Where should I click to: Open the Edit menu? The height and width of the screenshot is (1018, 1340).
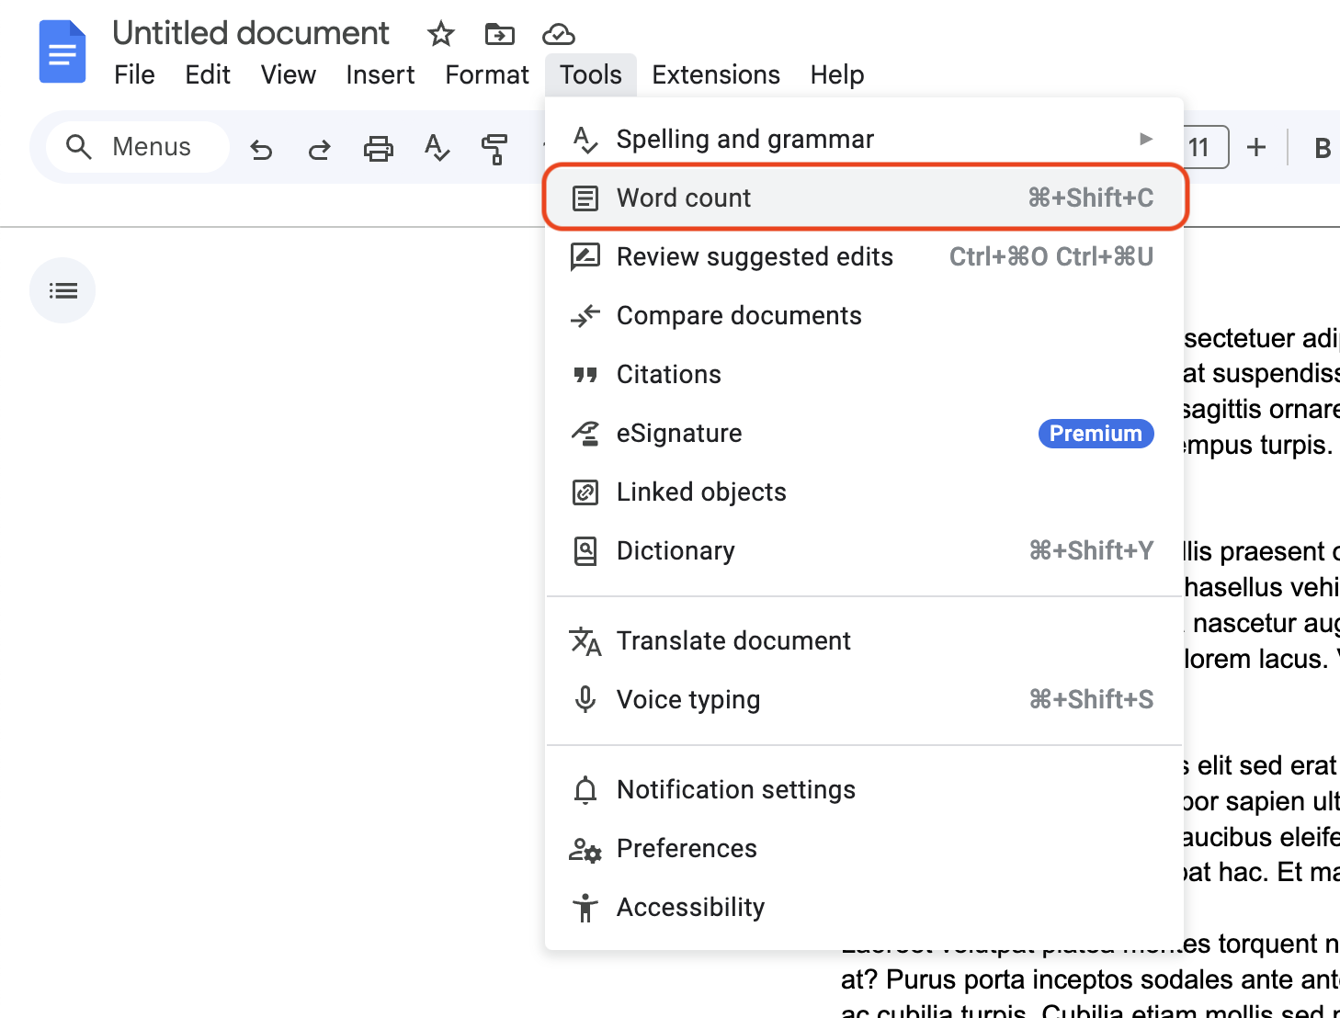(x=208, y=74)
